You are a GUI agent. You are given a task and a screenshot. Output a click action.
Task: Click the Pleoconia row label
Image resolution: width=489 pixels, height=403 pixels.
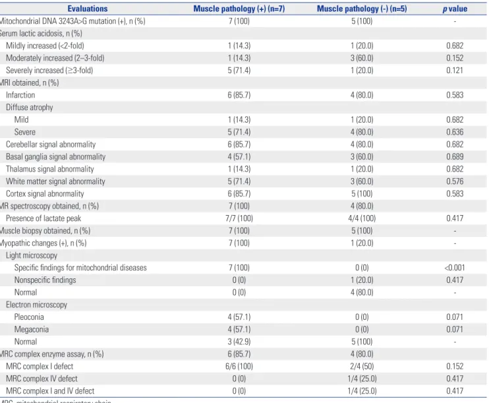pyautogui.click(x=29, y=317)
